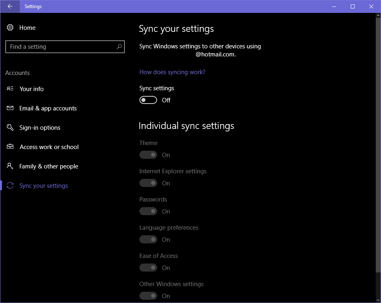381x303 pixels.
Task: Click inside the Find a setting box
Action: click(x=61, y=47)
